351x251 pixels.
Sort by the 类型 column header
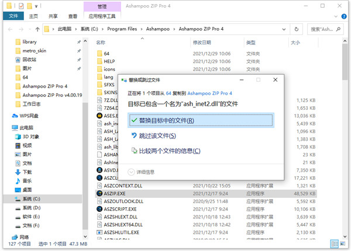251,43
